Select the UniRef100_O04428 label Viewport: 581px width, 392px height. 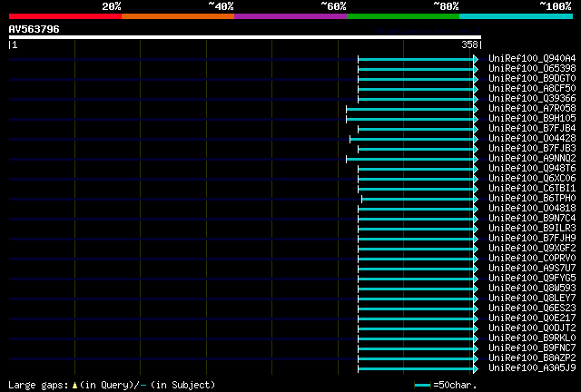pyautogui.click(x=532, y=139)
